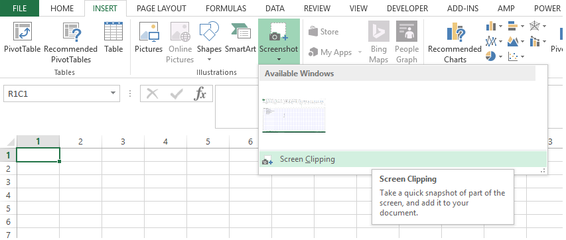Open the Shapes gallery
The width and height of the screenshot is (566, 240).
(209, 42)
